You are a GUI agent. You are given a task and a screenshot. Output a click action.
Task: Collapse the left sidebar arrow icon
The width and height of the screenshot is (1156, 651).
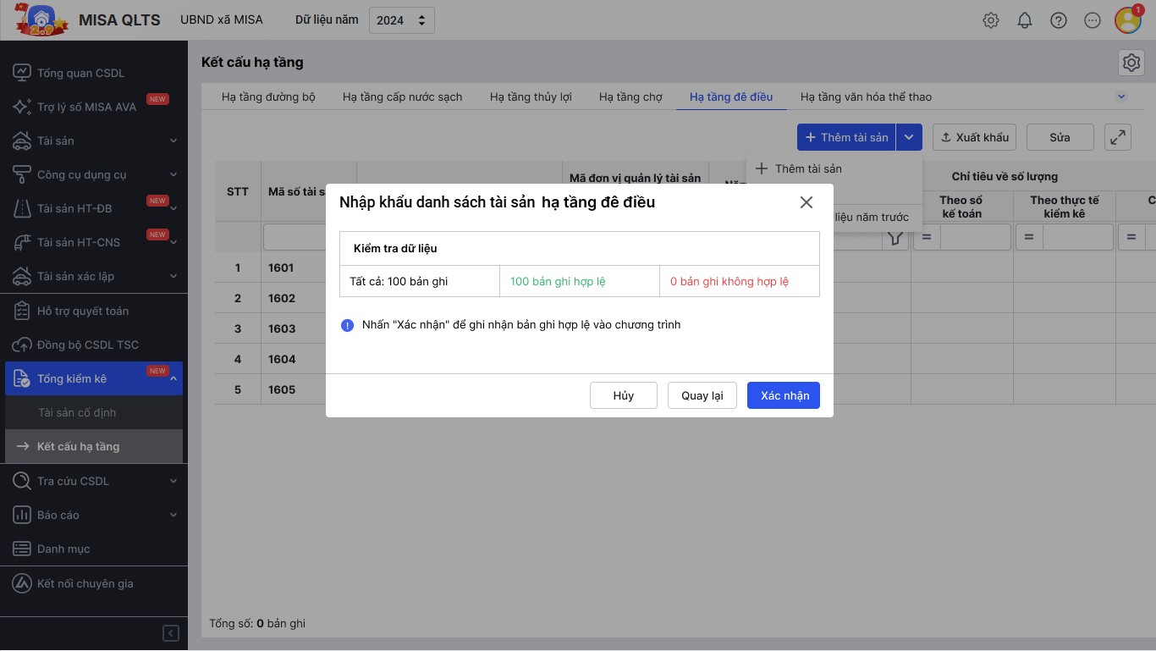pos(171,633)
